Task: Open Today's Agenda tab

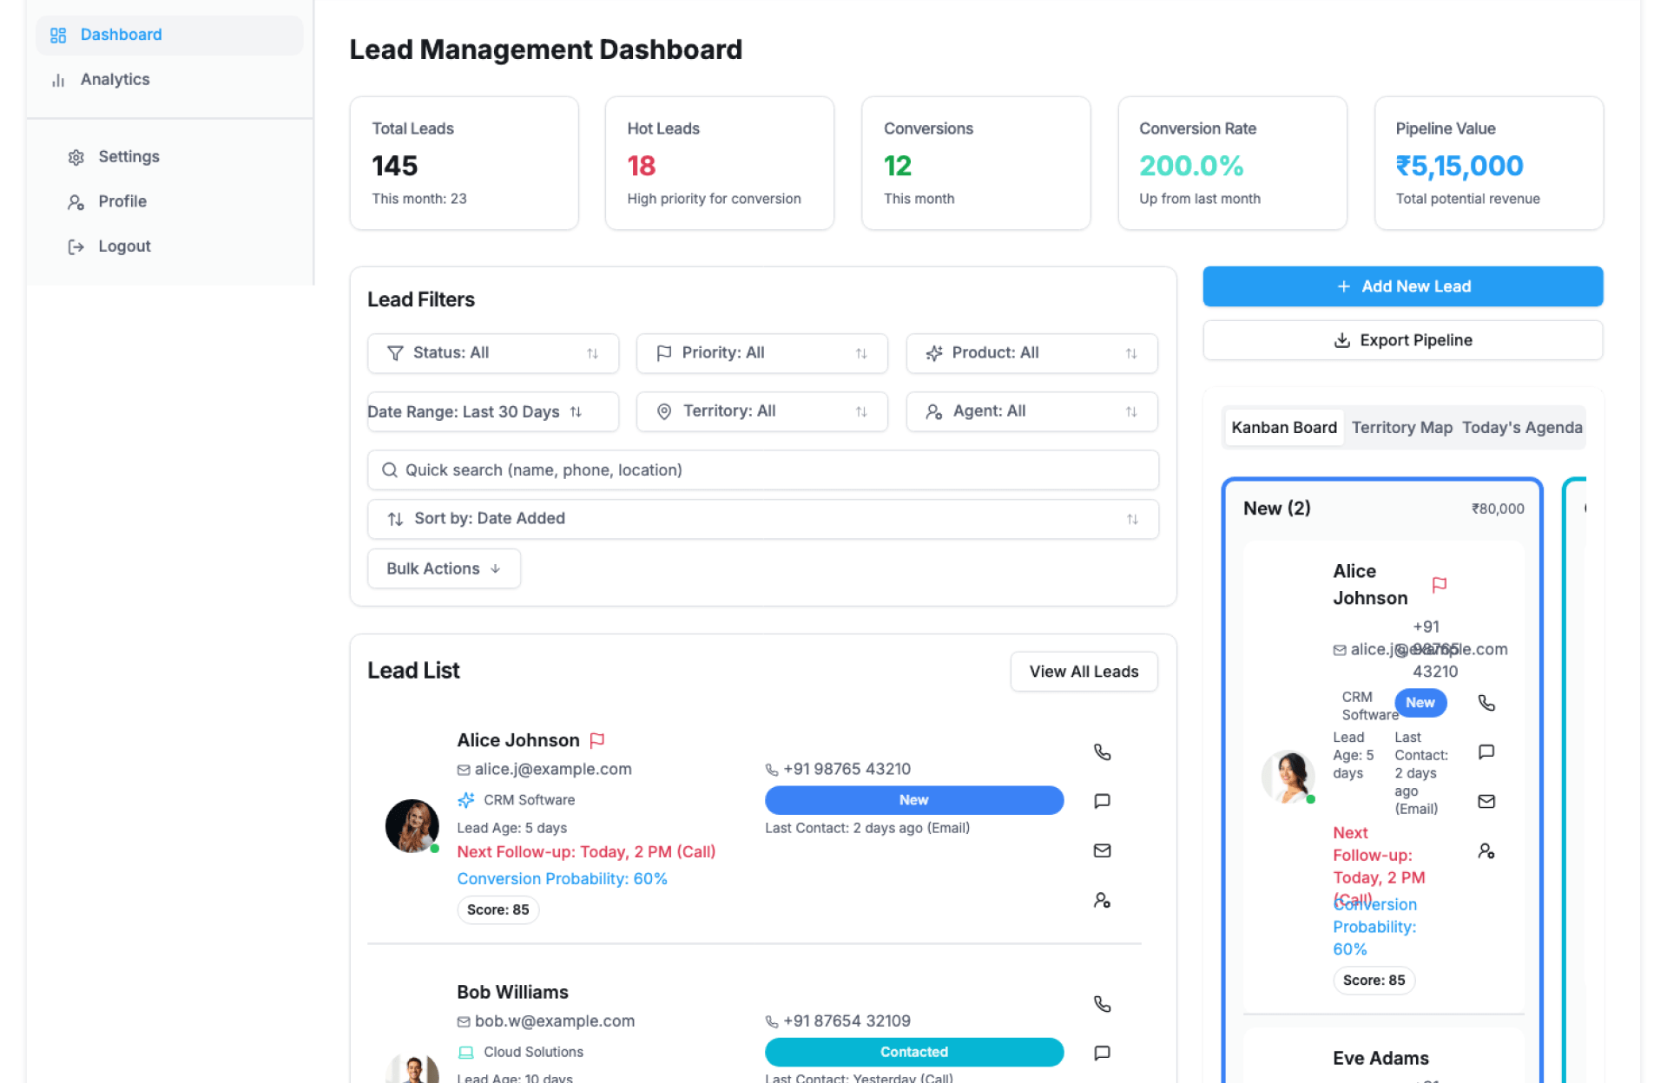Action: (x=1521, y=428)
